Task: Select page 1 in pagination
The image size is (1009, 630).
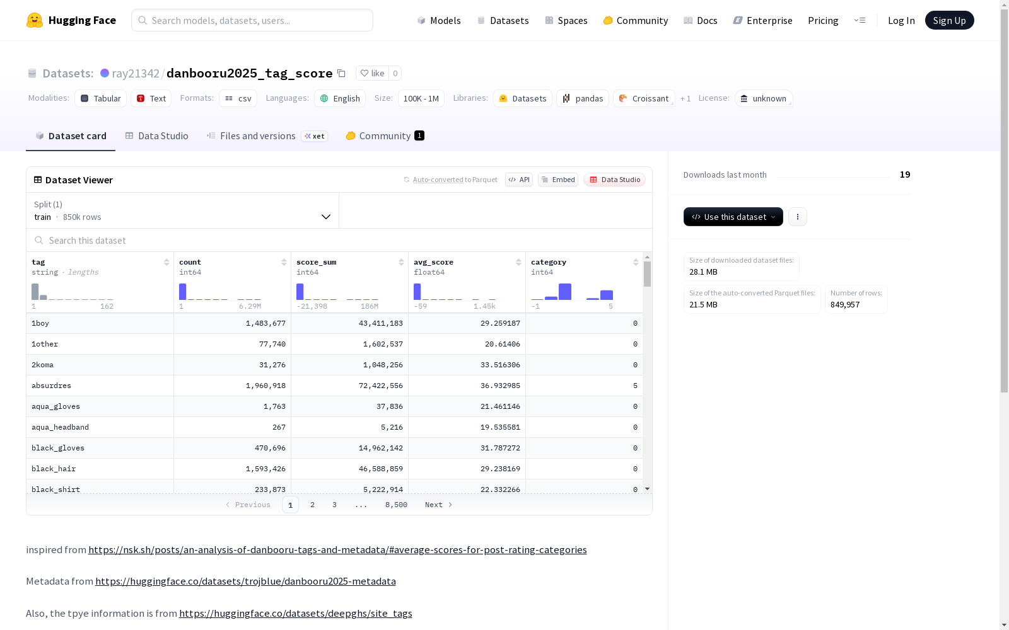Action: 290,505
